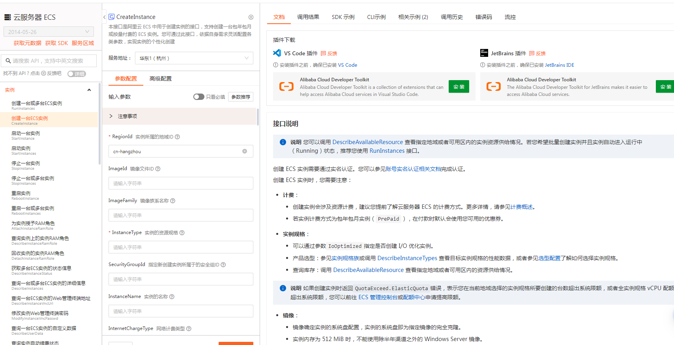Click the info icon in first 说明 note

click(x=283, y=142)
